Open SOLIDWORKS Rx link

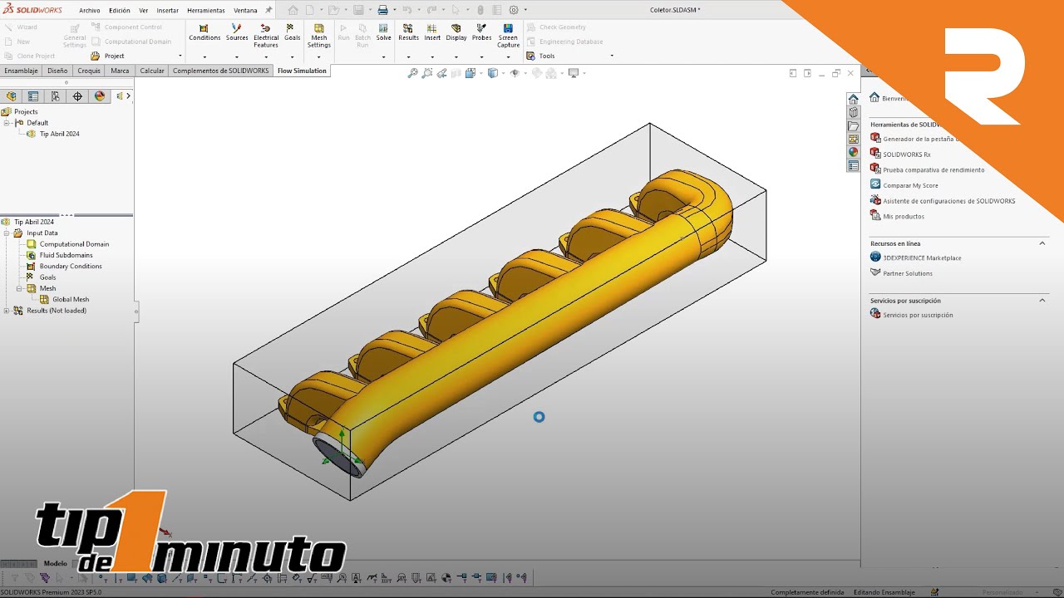(x=907, y=154)
